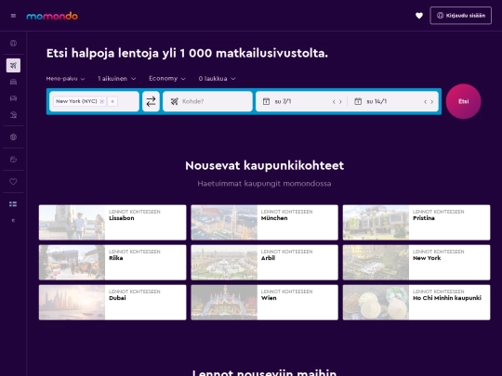Add another origin with plus button

pyautogui.click(x=112, y=101)
